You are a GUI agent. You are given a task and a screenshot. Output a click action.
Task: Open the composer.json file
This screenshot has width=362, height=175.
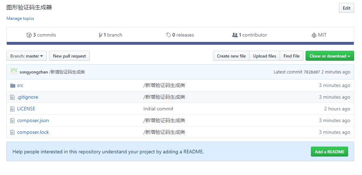(33, 121)
